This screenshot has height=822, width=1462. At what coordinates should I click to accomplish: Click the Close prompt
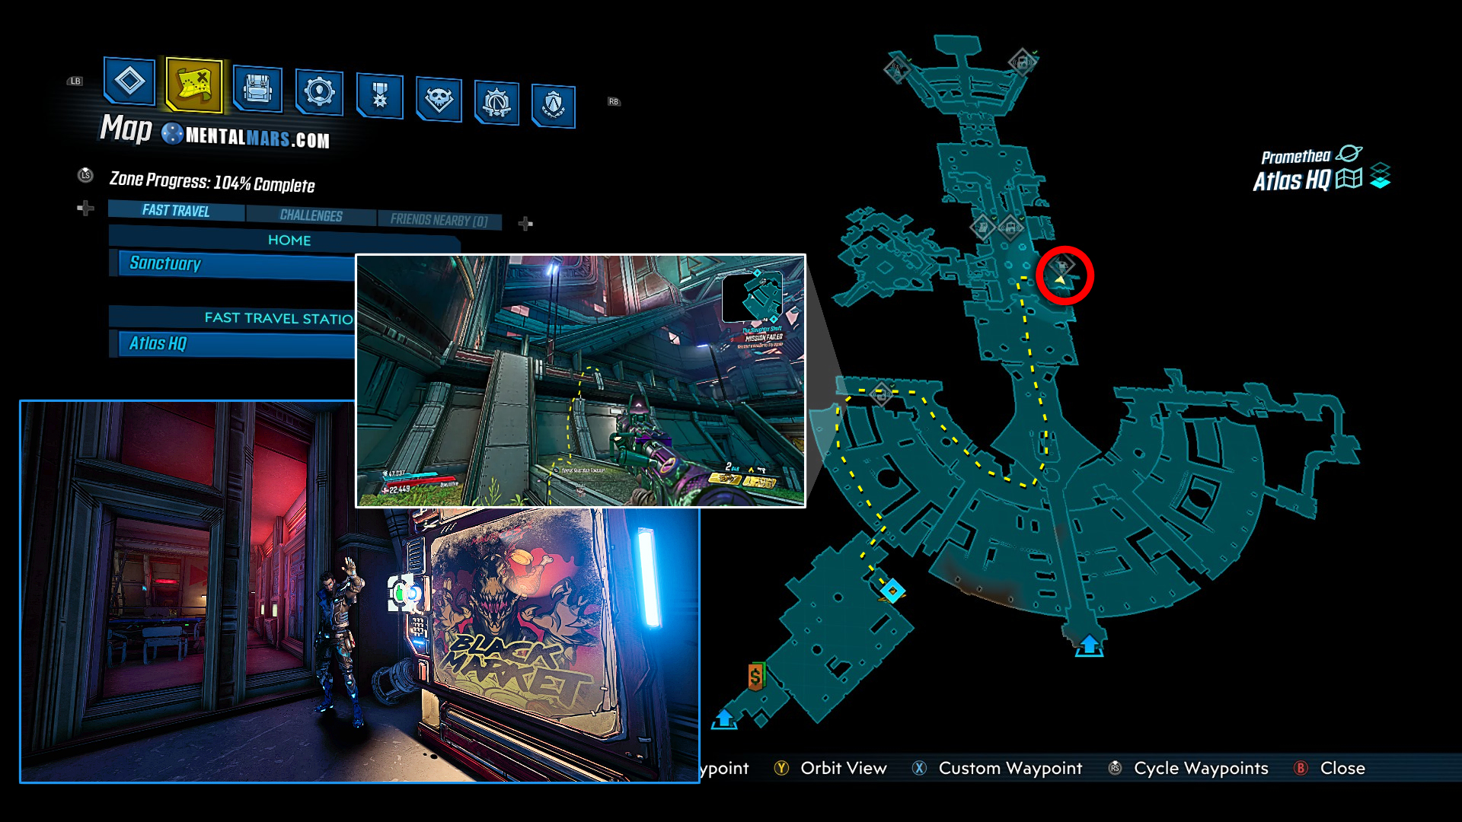tap(1342, 768)
